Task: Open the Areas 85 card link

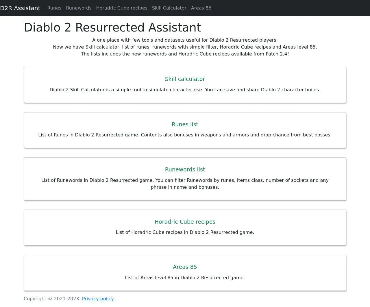Action: [x=185, y=267]
